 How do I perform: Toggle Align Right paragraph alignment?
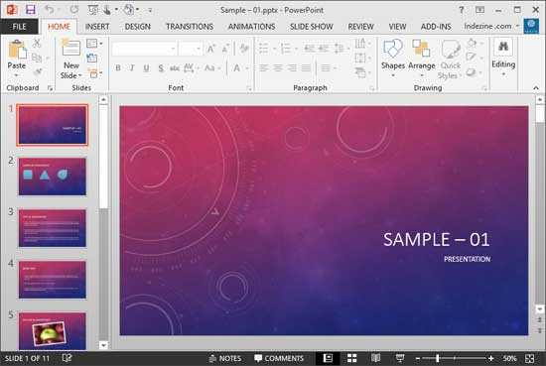(292, 68)
